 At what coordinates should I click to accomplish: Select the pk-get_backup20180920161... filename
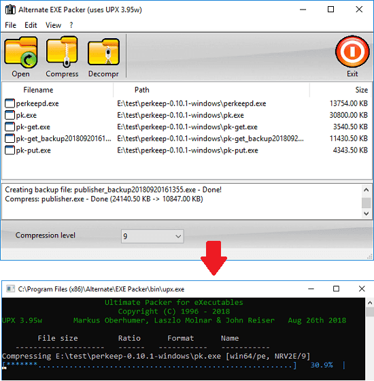click(64, 139)
